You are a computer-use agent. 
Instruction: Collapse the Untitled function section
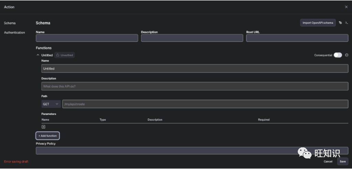[38, 55]
